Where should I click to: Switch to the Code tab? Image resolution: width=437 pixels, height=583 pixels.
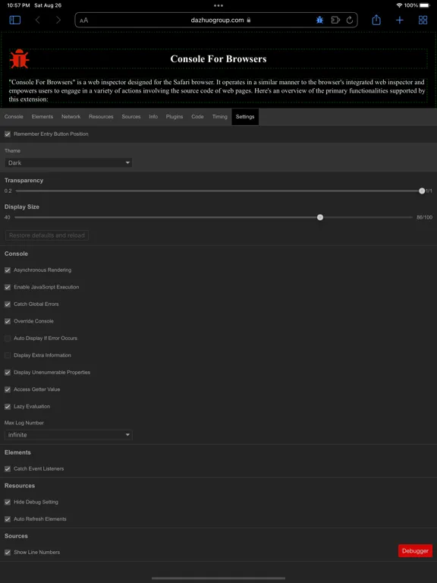tap(197, 117)
